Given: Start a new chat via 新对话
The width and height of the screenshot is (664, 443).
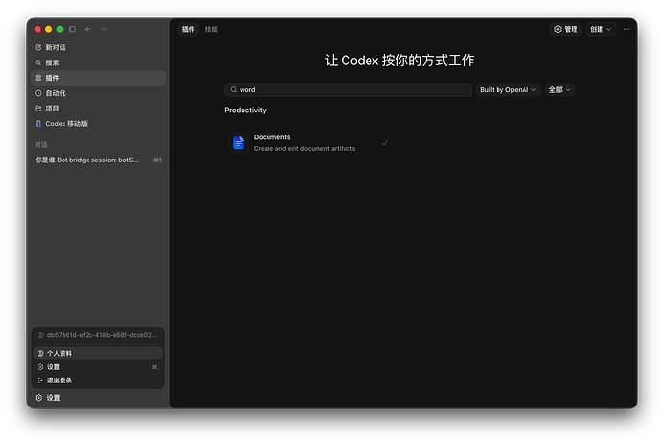Looking at the screenshot, I should click(98, 47).
